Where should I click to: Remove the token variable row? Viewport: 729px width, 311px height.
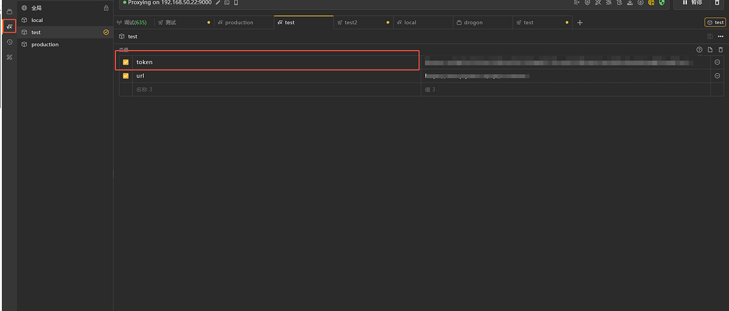[x=717, y=63]
